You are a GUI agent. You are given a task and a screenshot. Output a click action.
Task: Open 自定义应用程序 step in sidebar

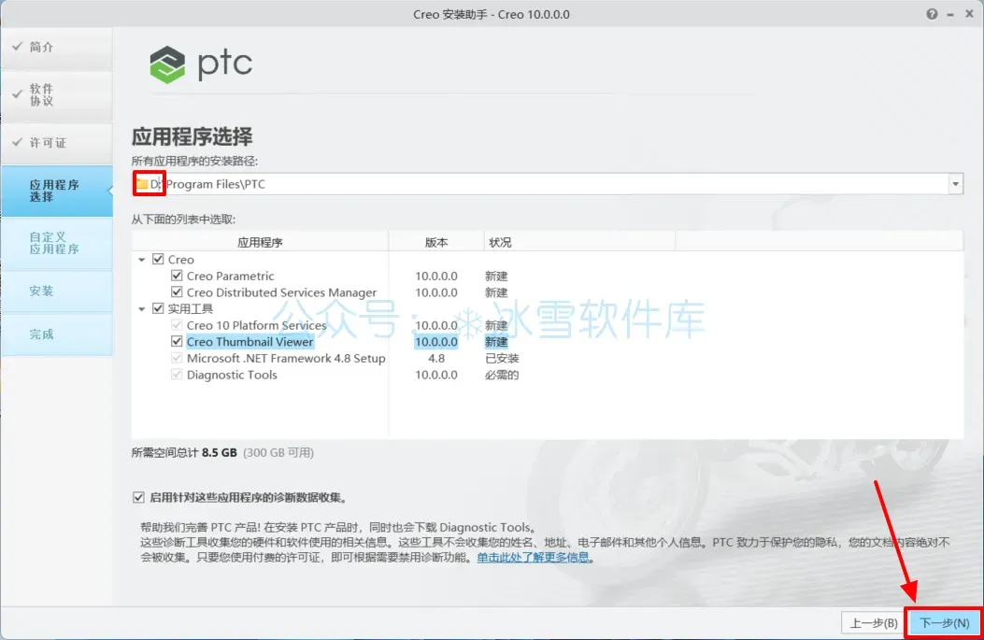tap(57, 244)
